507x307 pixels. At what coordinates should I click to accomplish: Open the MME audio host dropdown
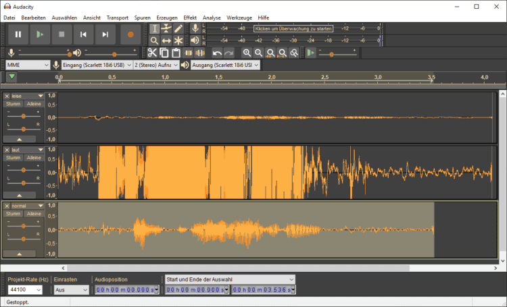[28, 65]
